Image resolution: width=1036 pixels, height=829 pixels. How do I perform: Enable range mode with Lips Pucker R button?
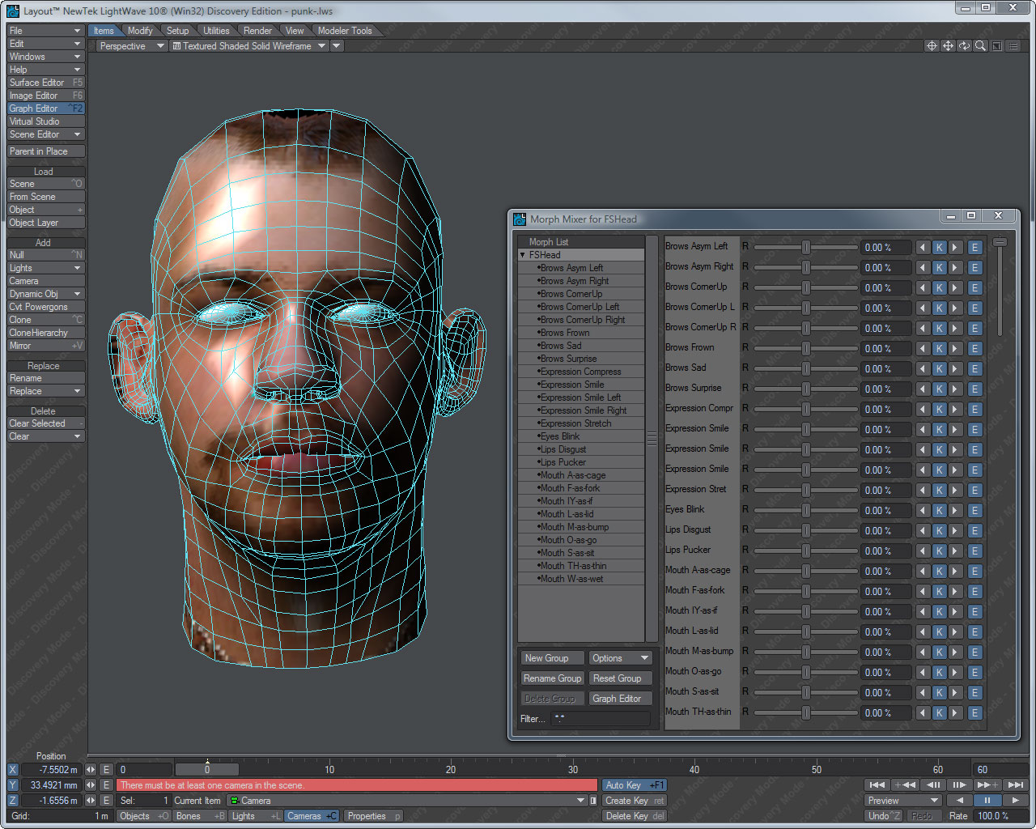(744, 551)
